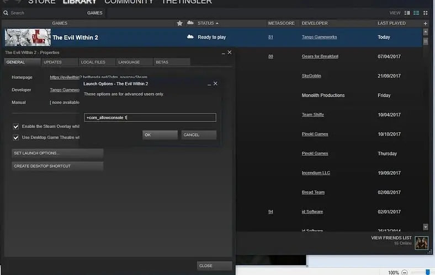Switch to the UPDATES tab

click(x=60, y=62)
